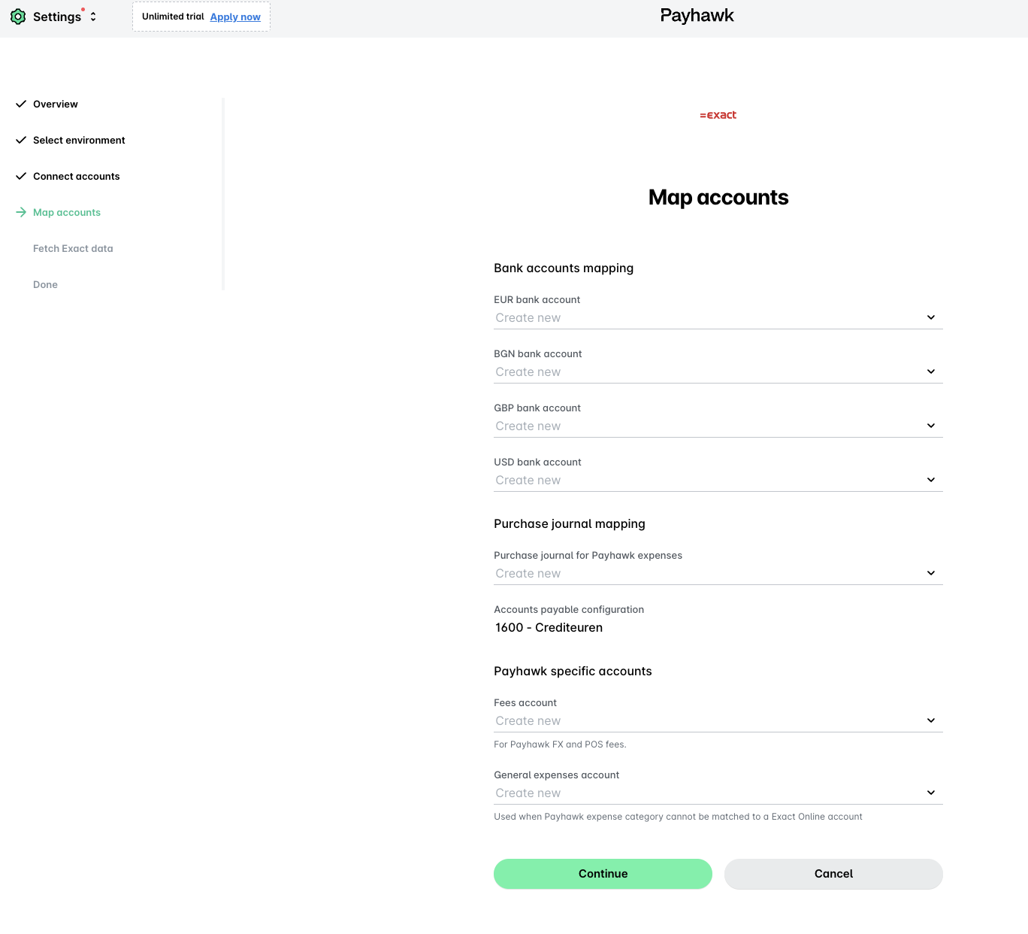This screenshot has width=1028, height=934.
Task: Click the checkmark beside Connect accounts
Action: 21,176
